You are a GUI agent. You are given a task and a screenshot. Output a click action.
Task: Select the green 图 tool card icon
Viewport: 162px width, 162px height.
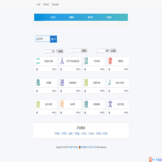point(86,83)
